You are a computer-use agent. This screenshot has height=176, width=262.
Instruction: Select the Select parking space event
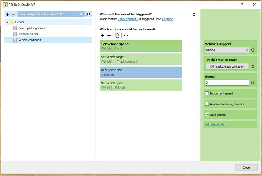coord(31,28)
